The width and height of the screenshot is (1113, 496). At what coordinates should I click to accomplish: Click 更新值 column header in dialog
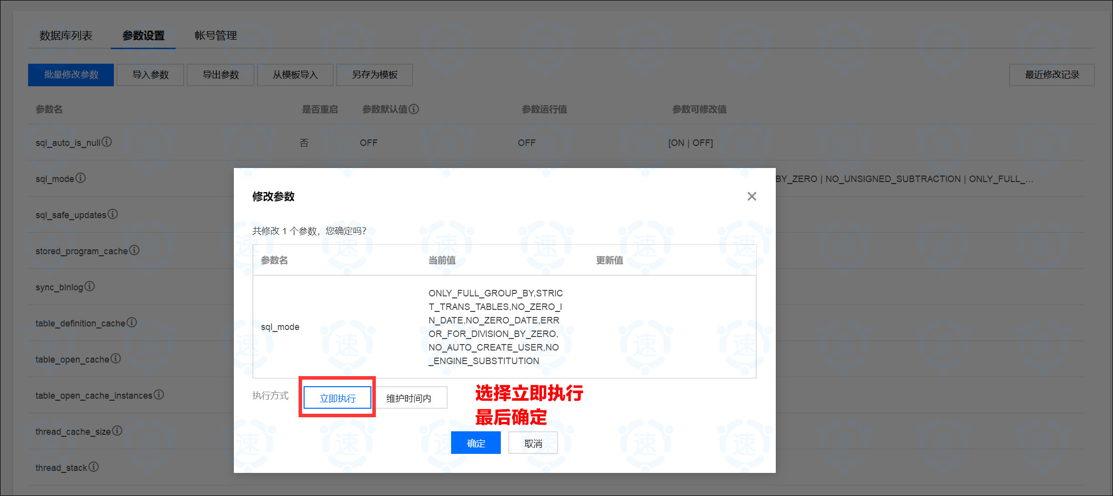point(610,260)
